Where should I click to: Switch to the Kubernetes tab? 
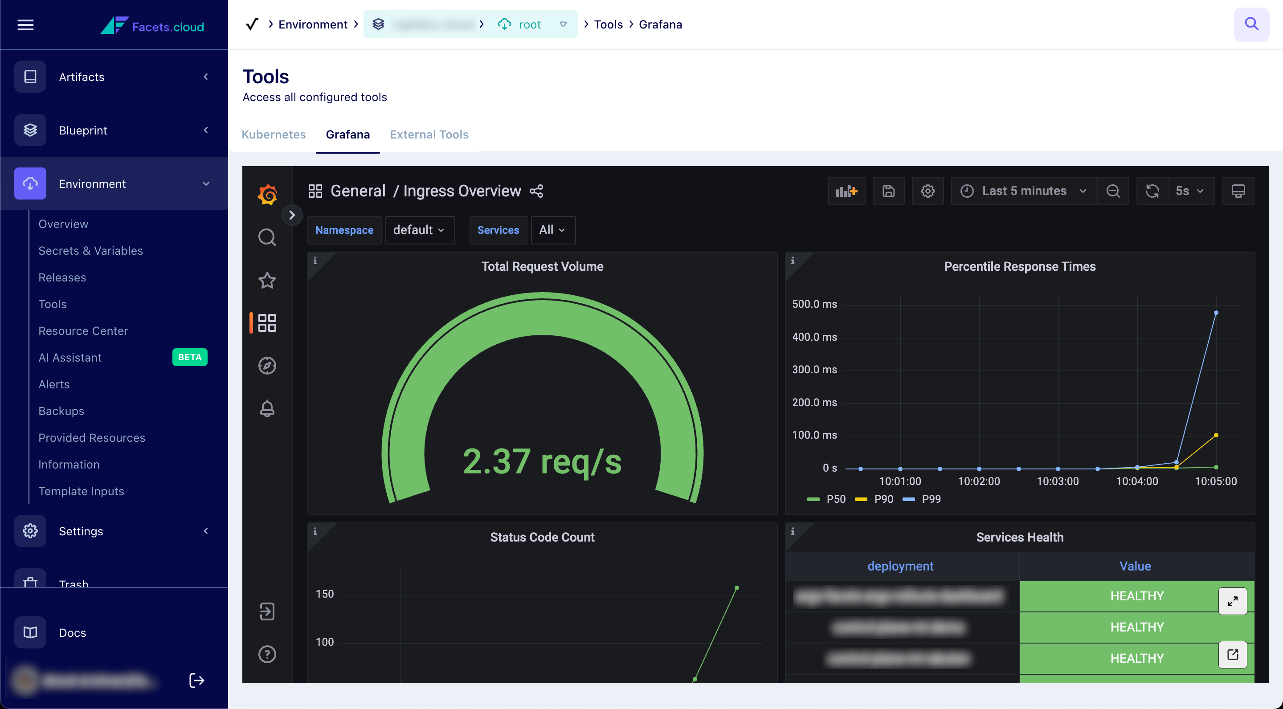274,134
